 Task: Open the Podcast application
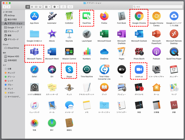coord(156,52)
